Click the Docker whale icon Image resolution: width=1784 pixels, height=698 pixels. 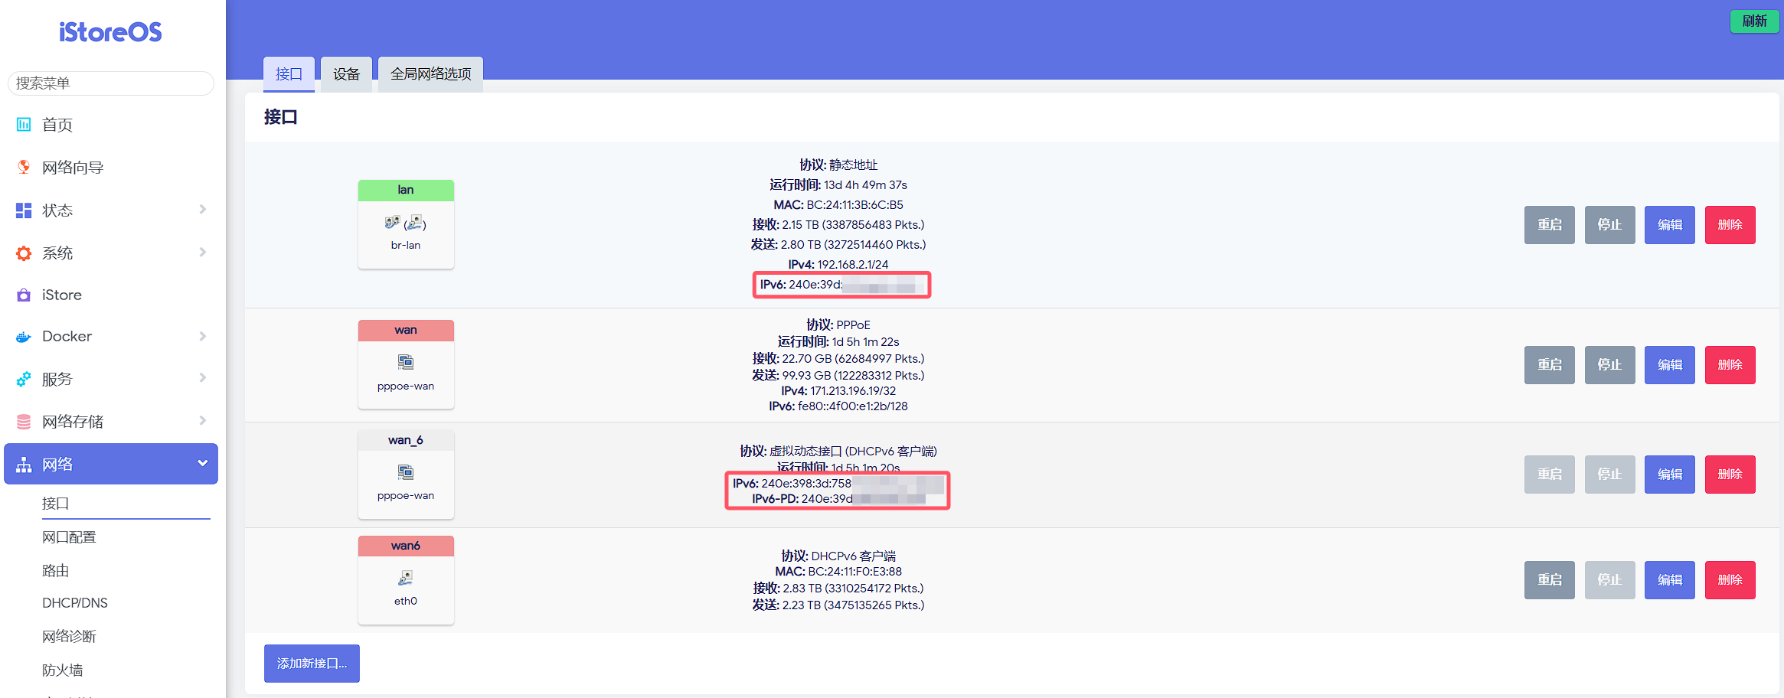tap(24, 337)
